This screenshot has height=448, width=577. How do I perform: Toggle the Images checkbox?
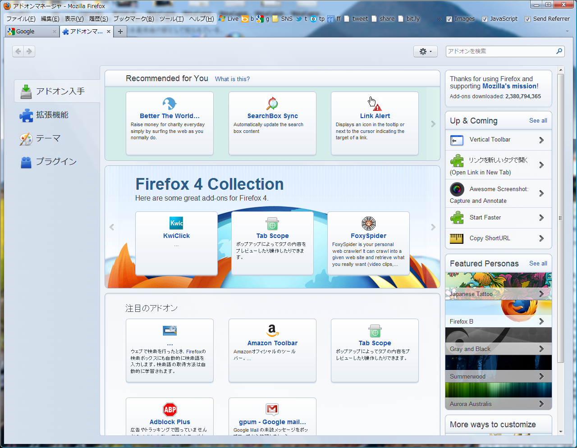click(x=449, y=19)
